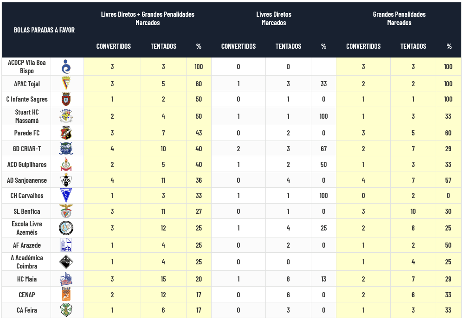Click the SL Benfica eagle crest
464x320 pixels.
tap(66, 211)
